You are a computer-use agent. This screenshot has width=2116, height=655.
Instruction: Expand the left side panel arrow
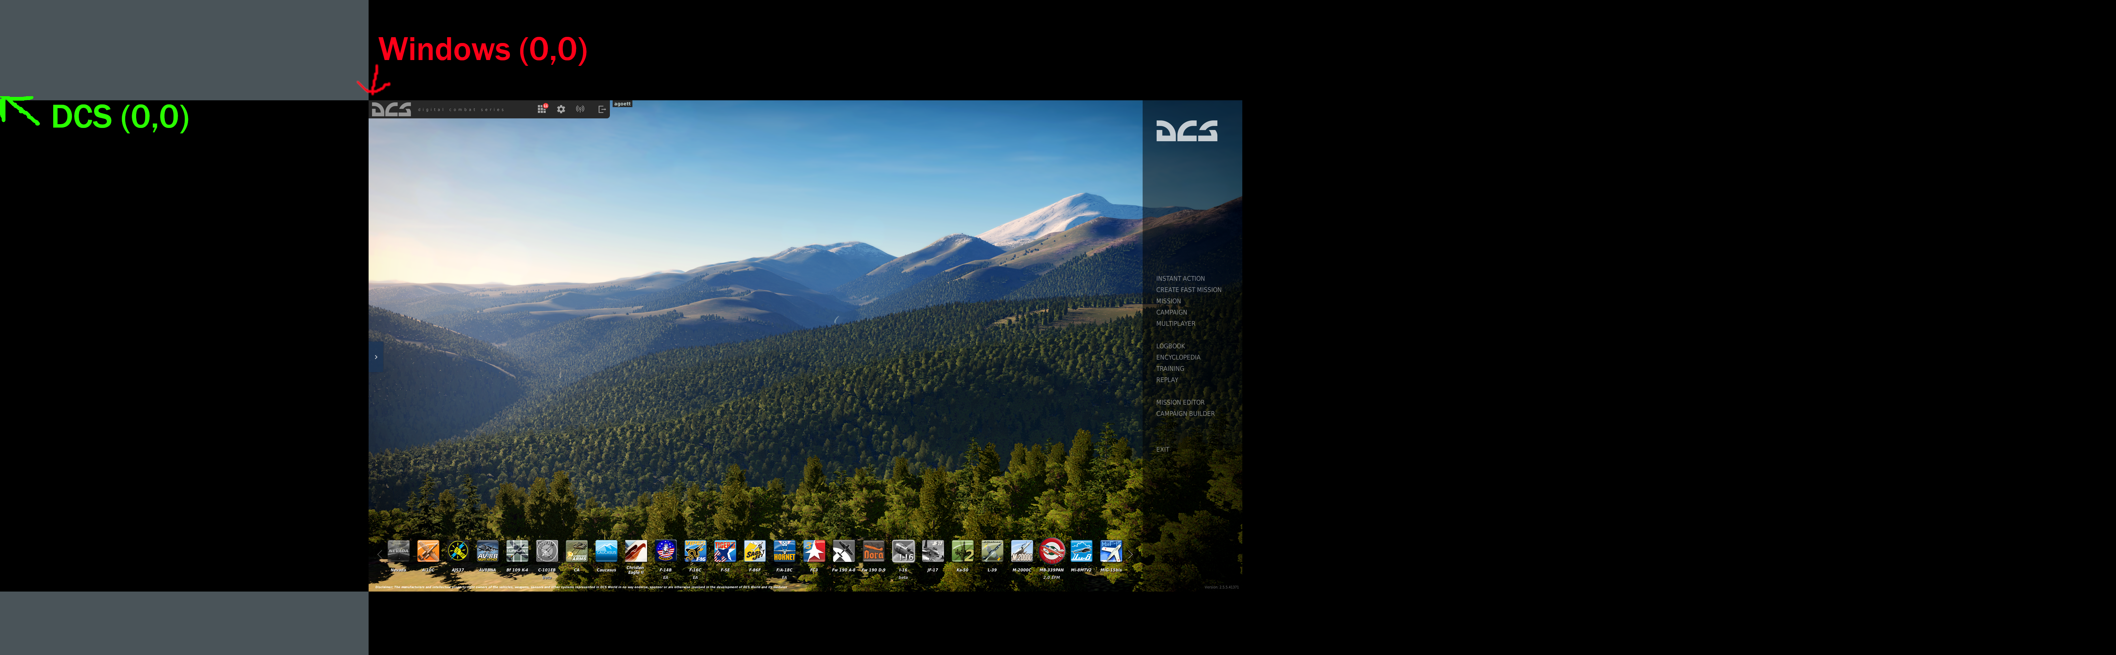point(376,357)
